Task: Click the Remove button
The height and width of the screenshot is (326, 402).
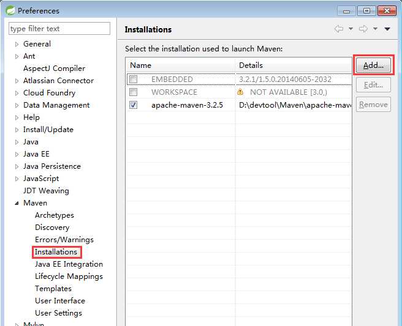Action: coord(373,105)
